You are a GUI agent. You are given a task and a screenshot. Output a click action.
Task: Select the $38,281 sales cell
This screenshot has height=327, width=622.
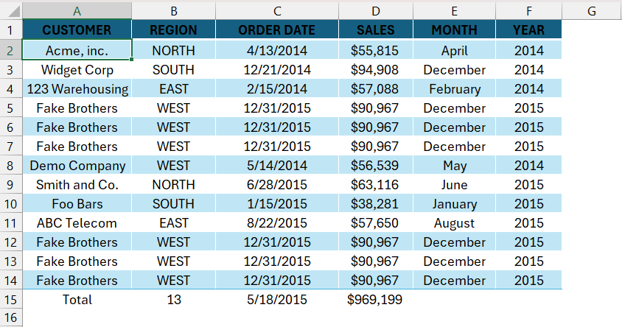[376, 204]
